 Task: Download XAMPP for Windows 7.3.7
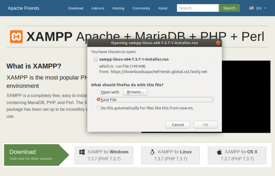(x=104, y=155)
